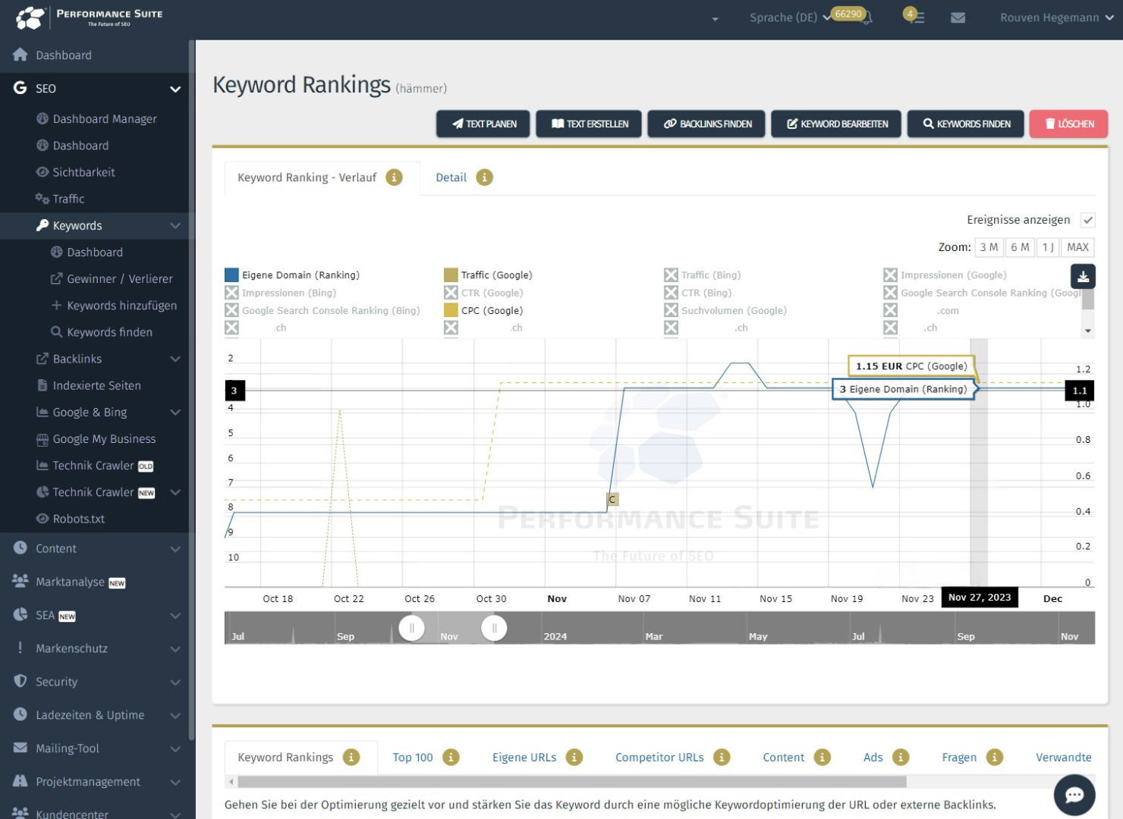Open the mail envelope icon in header
This screenshot has width=1123, height=819.
pos(958,17)
